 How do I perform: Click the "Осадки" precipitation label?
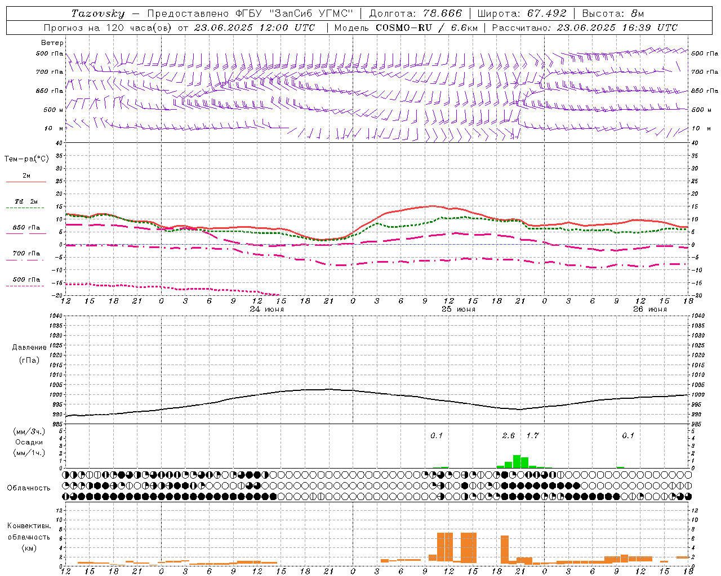click(x=29, y=442)
